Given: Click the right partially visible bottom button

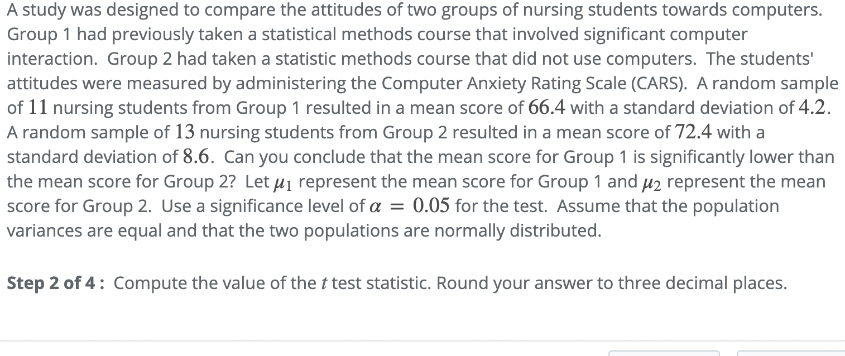Looking at the screenshot, I should pyautogui.click(x=791, y=353).
